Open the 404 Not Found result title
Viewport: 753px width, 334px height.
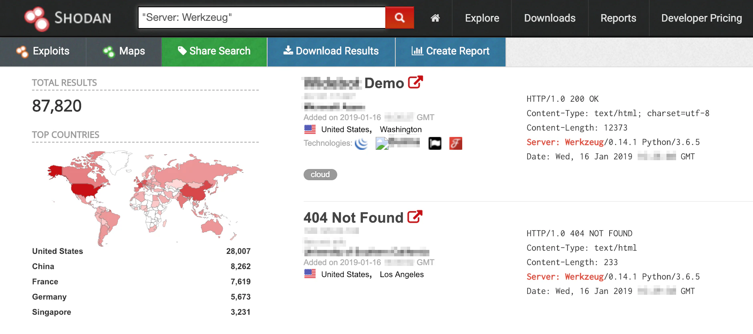pyautogui.click(x=353, y=217)
